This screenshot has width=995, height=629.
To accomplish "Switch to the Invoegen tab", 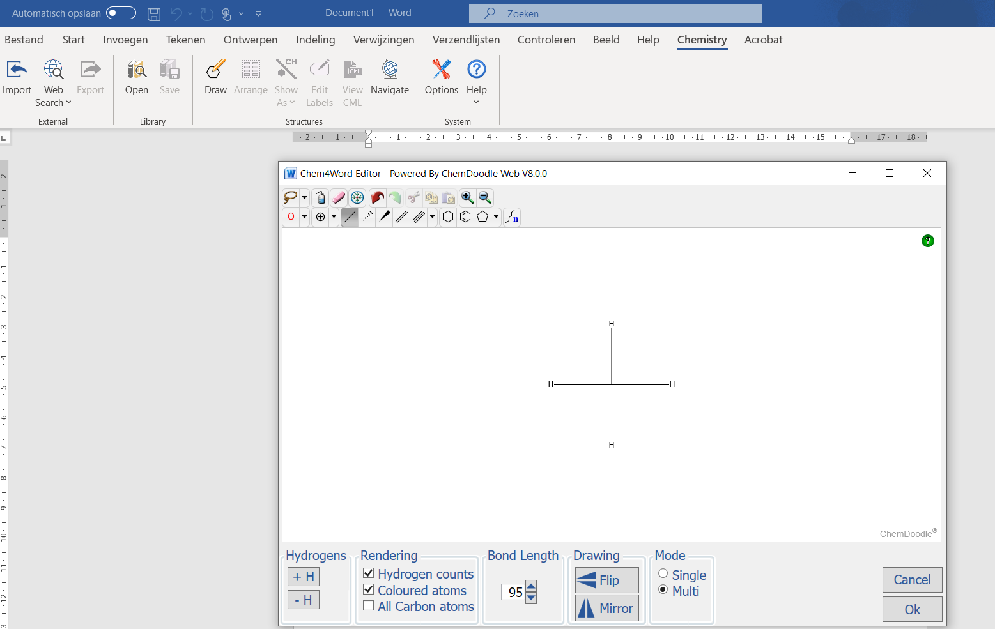I will 125,40.
